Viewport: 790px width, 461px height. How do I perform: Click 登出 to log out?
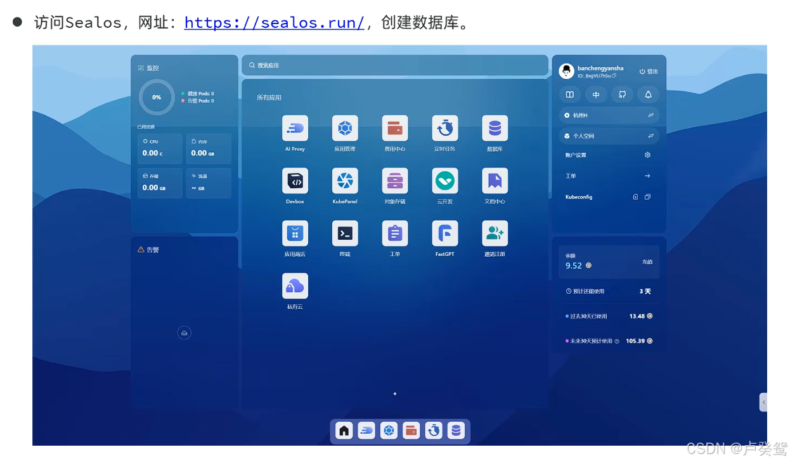point(649,72)
